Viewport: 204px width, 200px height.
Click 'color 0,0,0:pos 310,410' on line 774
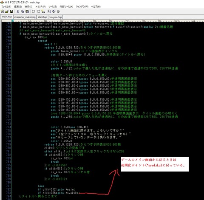coord(69,127)
